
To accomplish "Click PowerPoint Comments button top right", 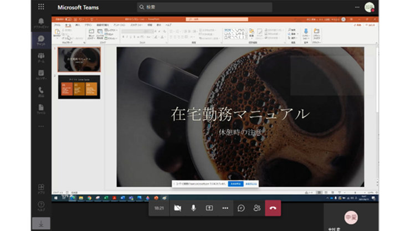I will pyautogui.click(x=370, y=25).
